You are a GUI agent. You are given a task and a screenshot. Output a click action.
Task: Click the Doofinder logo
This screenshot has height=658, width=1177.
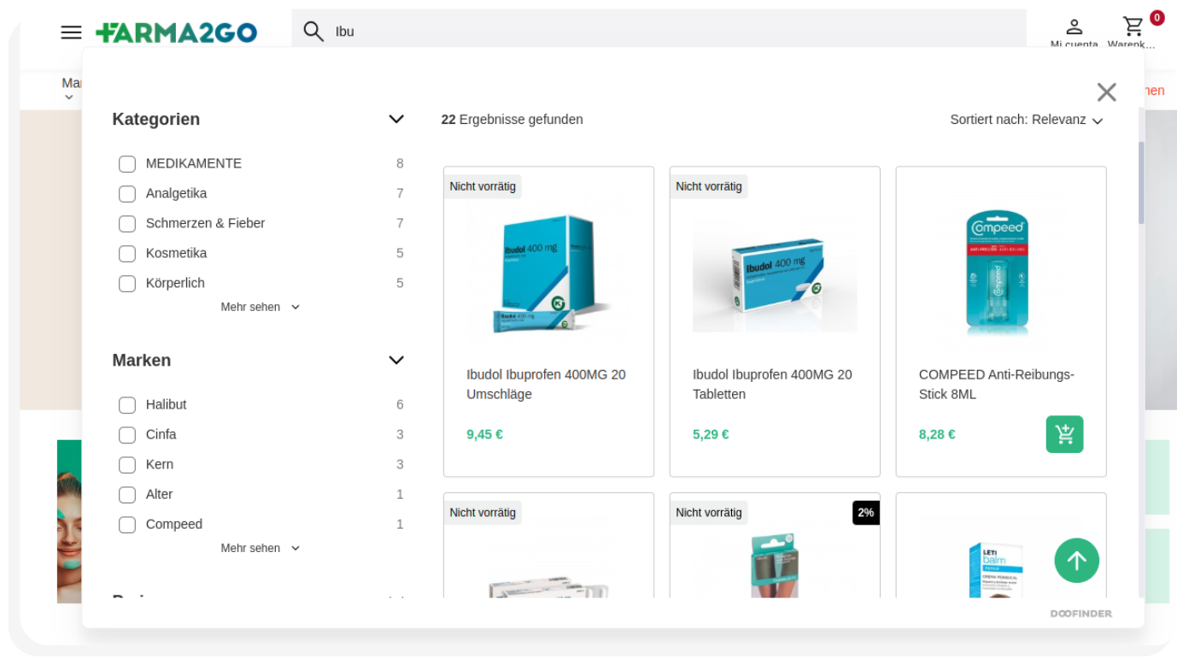pos(1080,614)
